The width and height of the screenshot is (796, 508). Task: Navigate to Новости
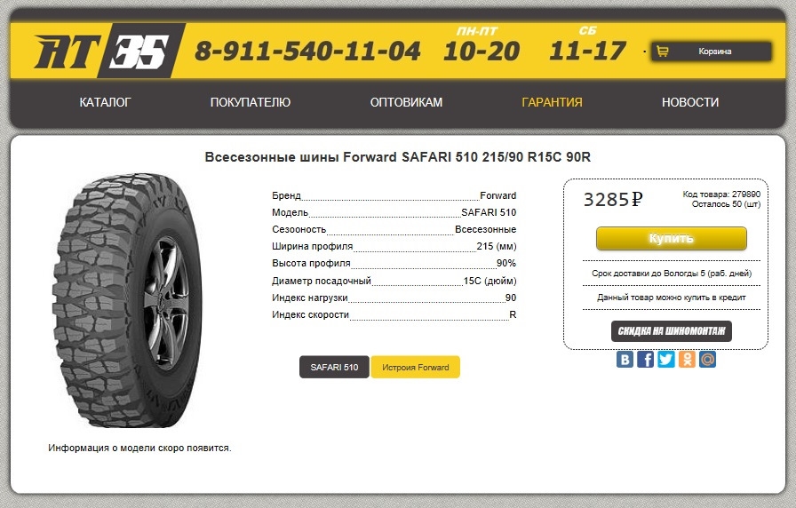coord(690,102)
